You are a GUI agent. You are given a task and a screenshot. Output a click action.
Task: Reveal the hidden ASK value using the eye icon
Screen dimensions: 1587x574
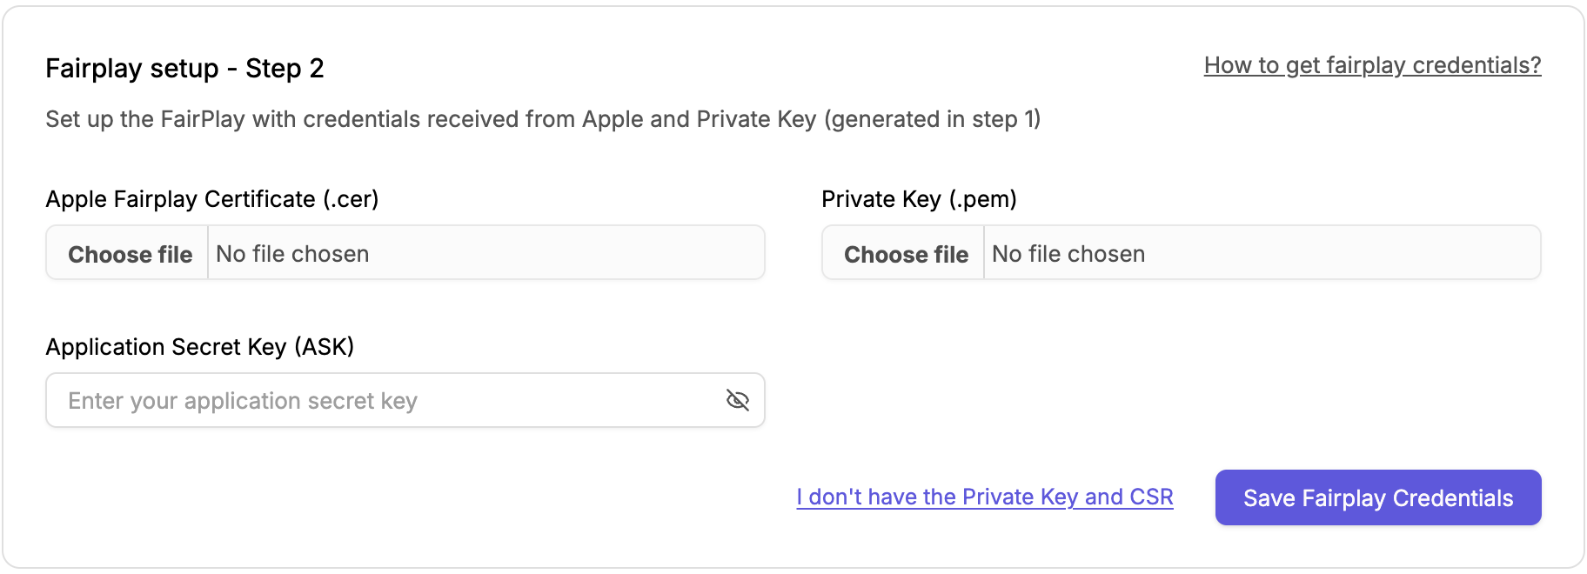(x=737, y=400)
